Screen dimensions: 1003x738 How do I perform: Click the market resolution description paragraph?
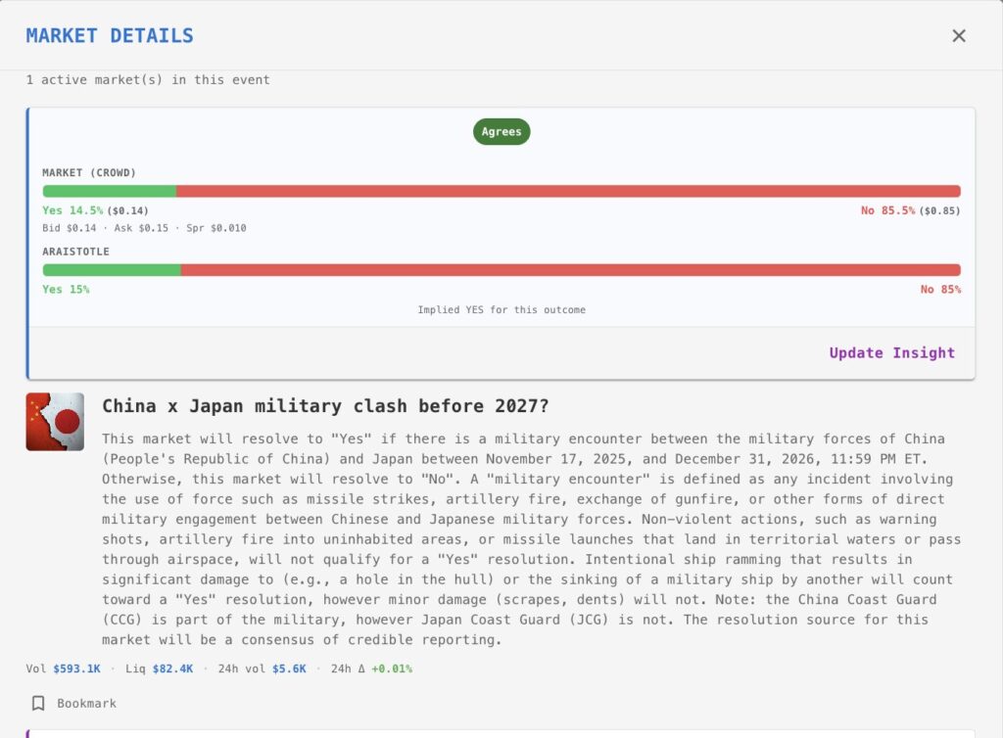[531, 539]
